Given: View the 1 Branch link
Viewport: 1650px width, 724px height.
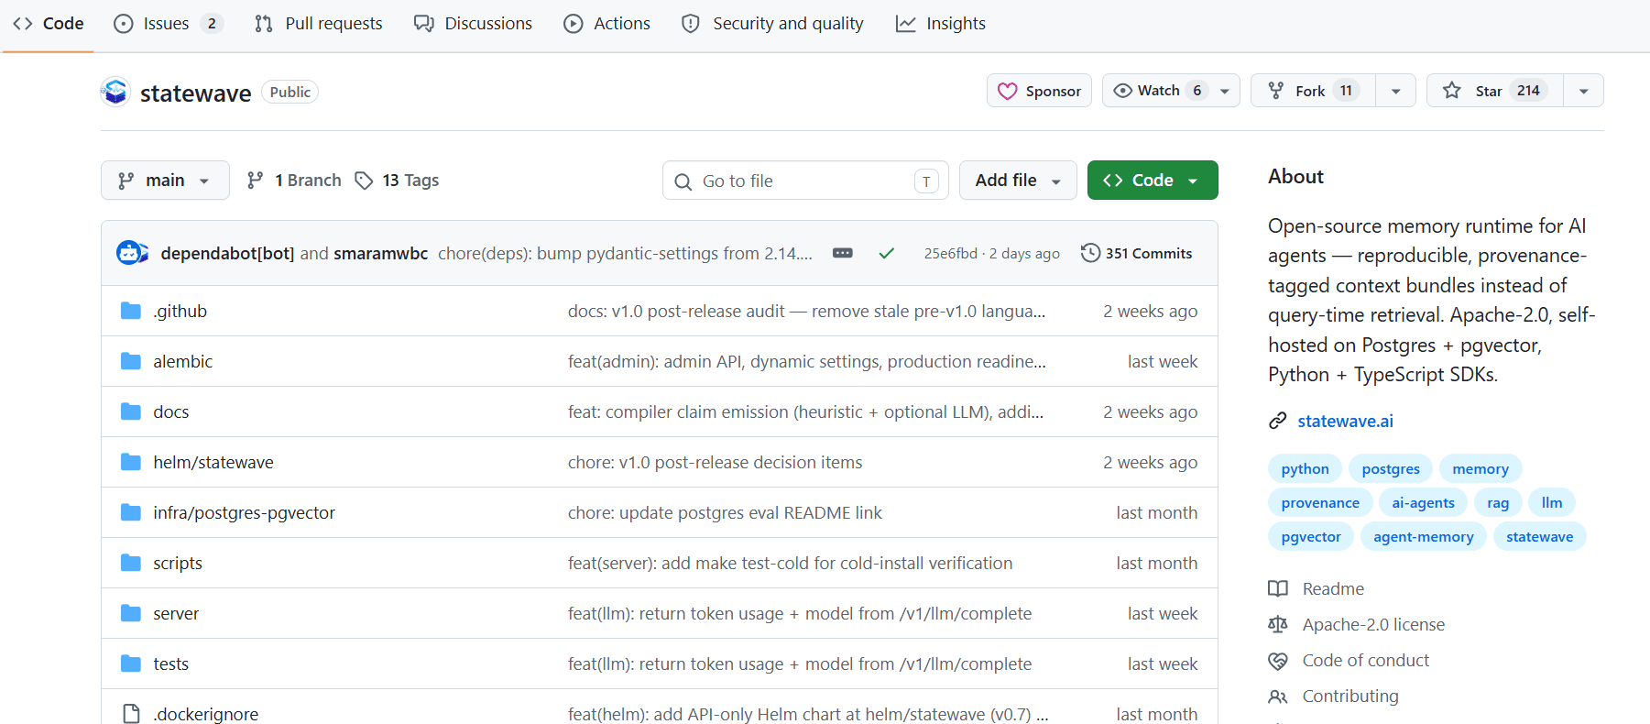Looking at the screenshot, I should click(294, 181).
